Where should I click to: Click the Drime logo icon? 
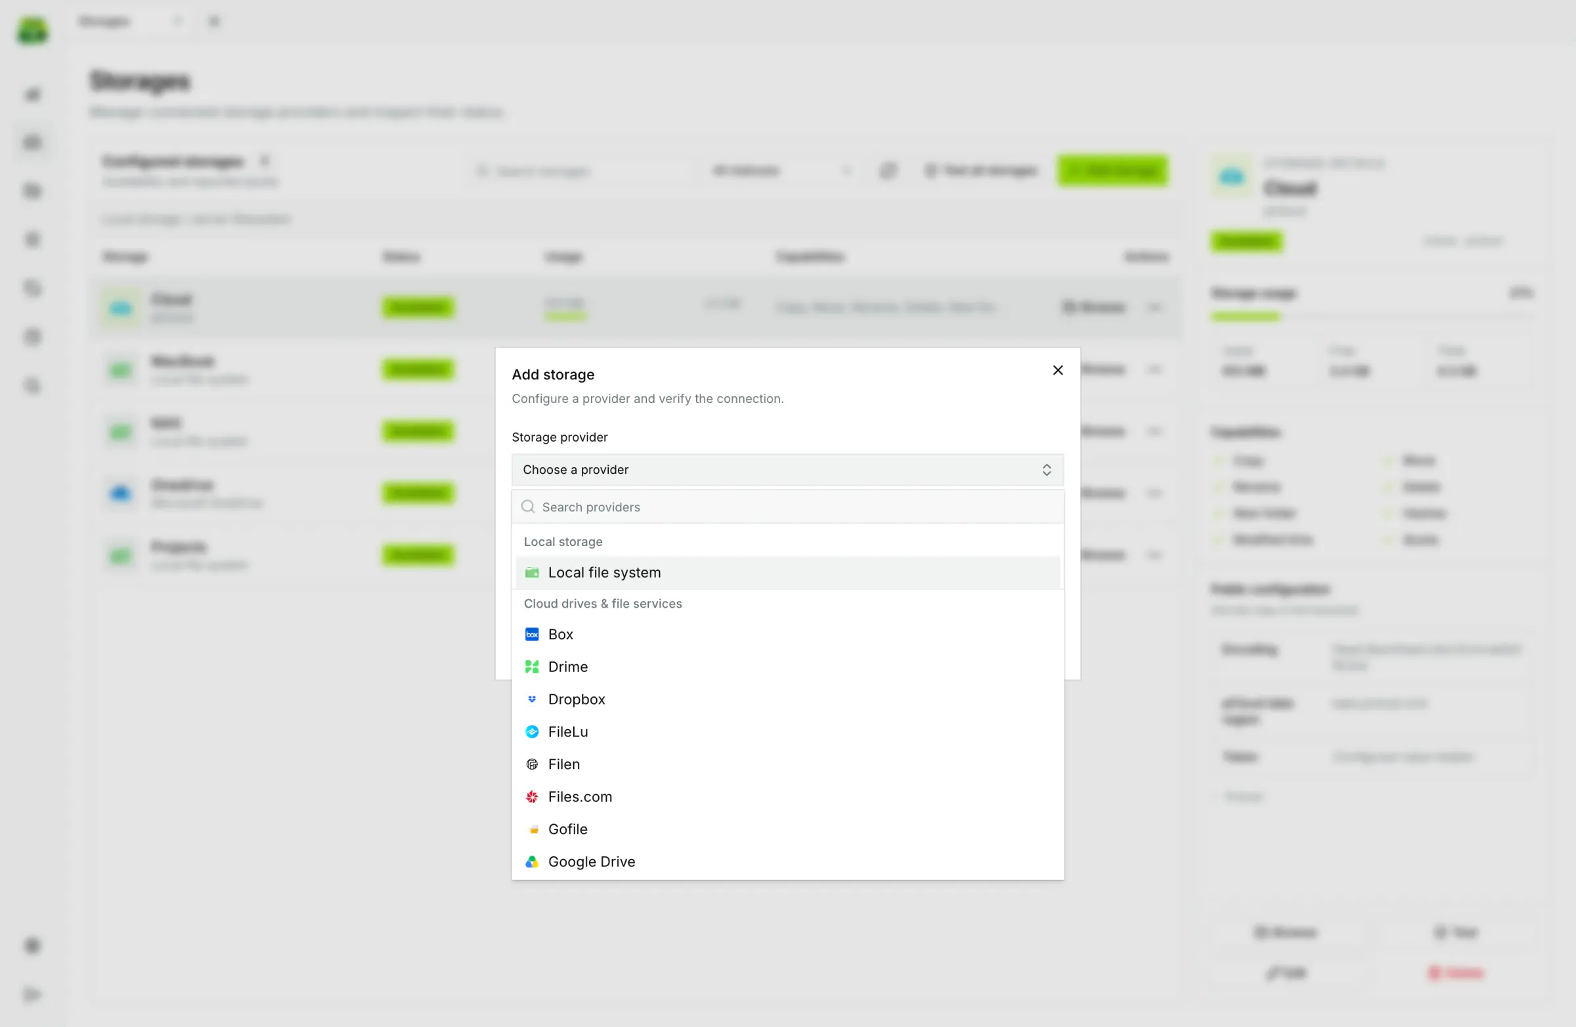[x=532, y=666]
